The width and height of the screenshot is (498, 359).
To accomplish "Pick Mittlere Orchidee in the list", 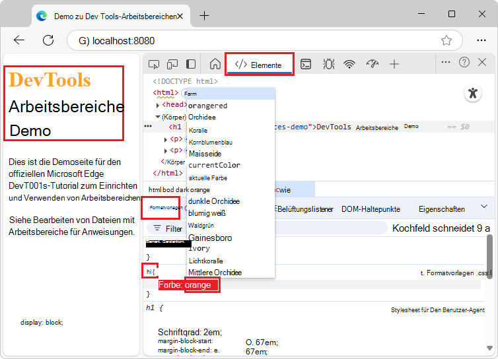I will tap(231, 273).
